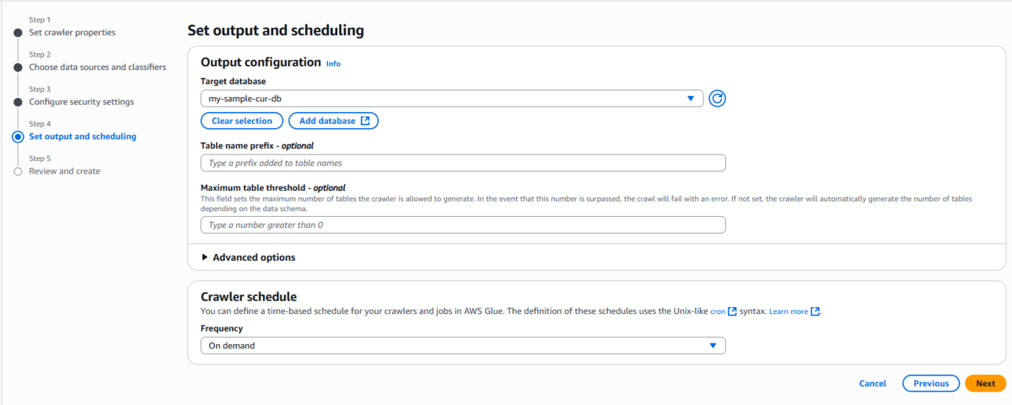This screenshot has height=405, width=1012.
Task: Open the Target database dropdown
Action: click(452, 99)
